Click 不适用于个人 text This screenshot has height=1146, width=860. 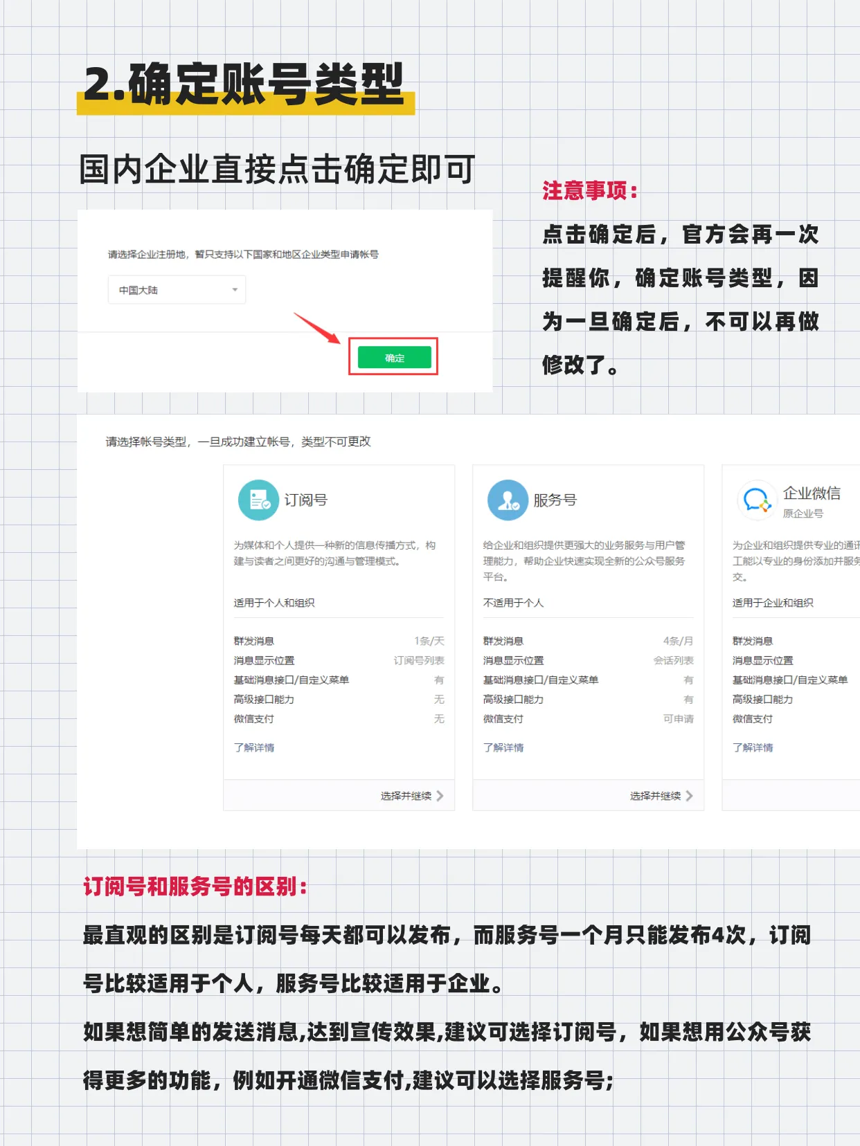(x=513, y=603)
